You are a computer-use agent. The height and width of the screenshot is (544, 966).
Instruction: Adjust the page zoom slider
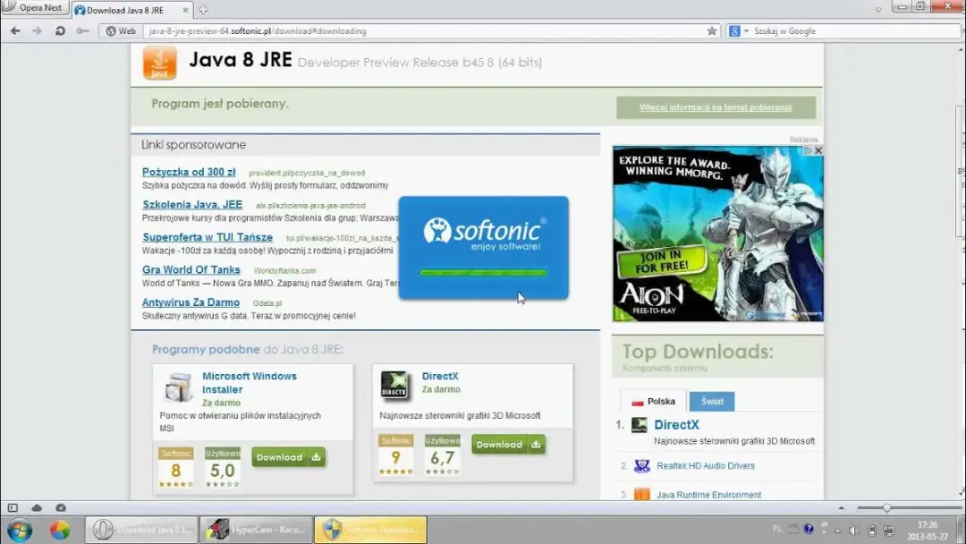886,507
